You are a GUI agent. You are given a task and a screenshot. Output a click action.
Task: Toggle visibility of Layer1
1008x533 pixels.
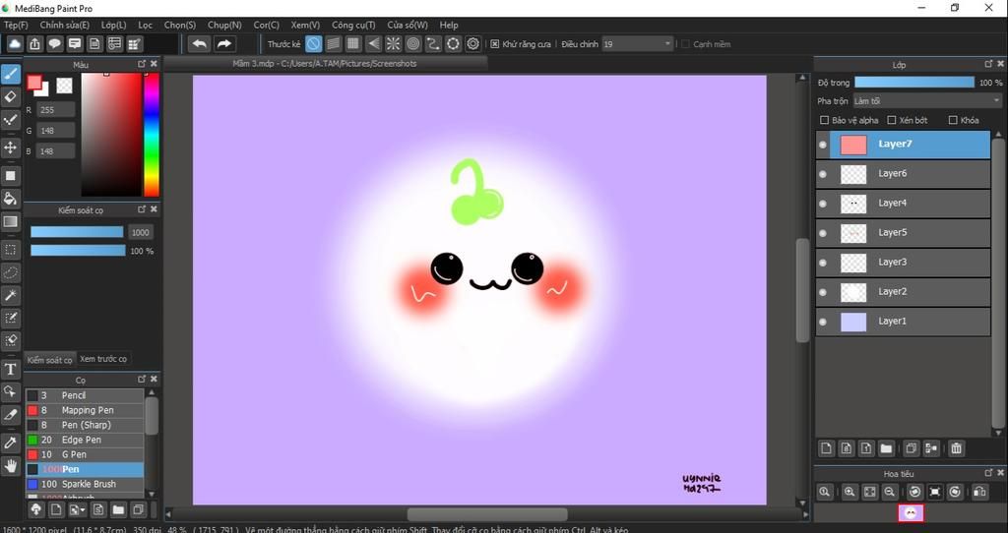823,322
